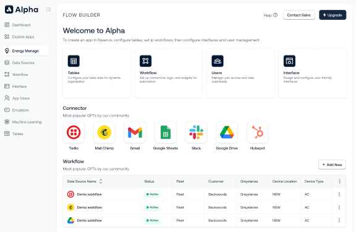Click the Tables sidebar icon

[7, 133]
